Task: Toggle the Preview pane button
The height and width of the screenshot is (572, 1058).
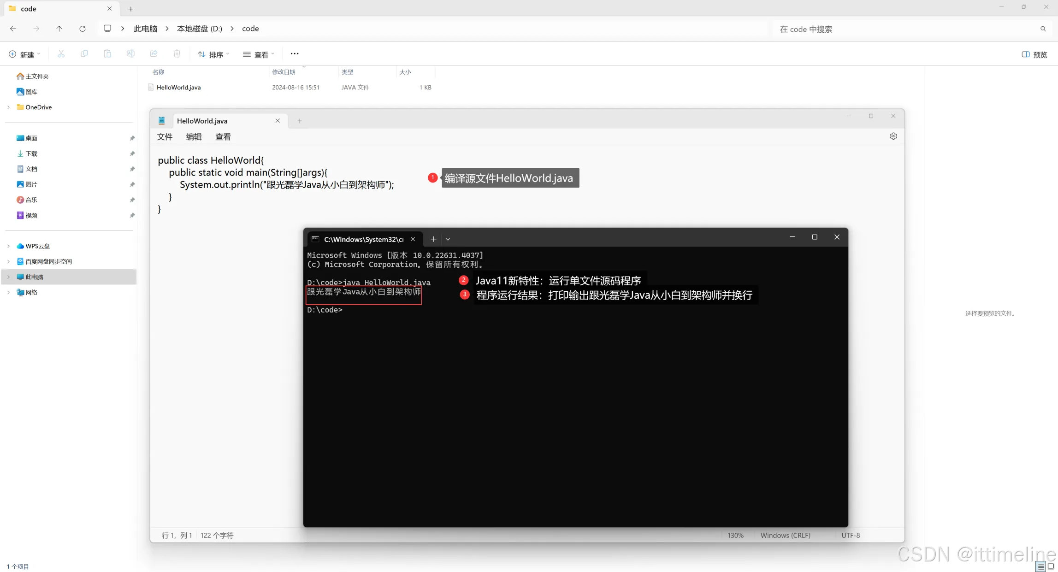Action: 1034,54
